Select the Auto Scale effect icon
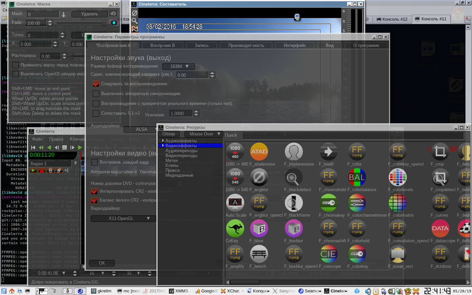 235,203
